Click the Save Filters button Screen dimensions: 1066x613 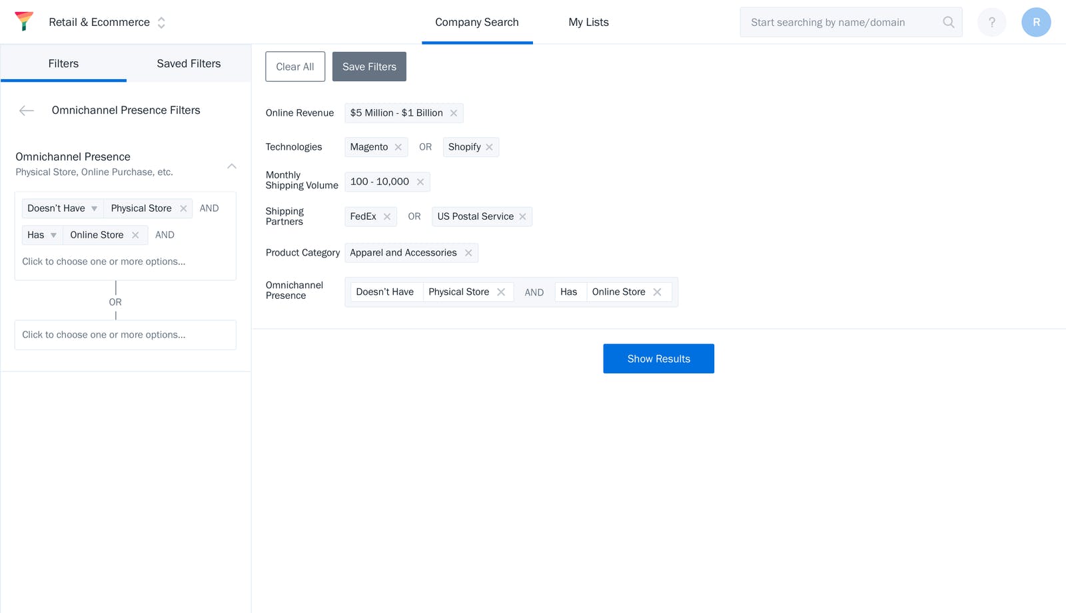(369, 67)
